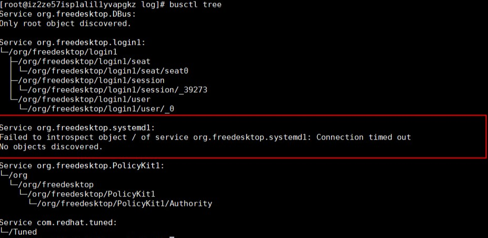
Task: Click the user/_0 object path
Action: pyautogui.click(x=101, y=109)
